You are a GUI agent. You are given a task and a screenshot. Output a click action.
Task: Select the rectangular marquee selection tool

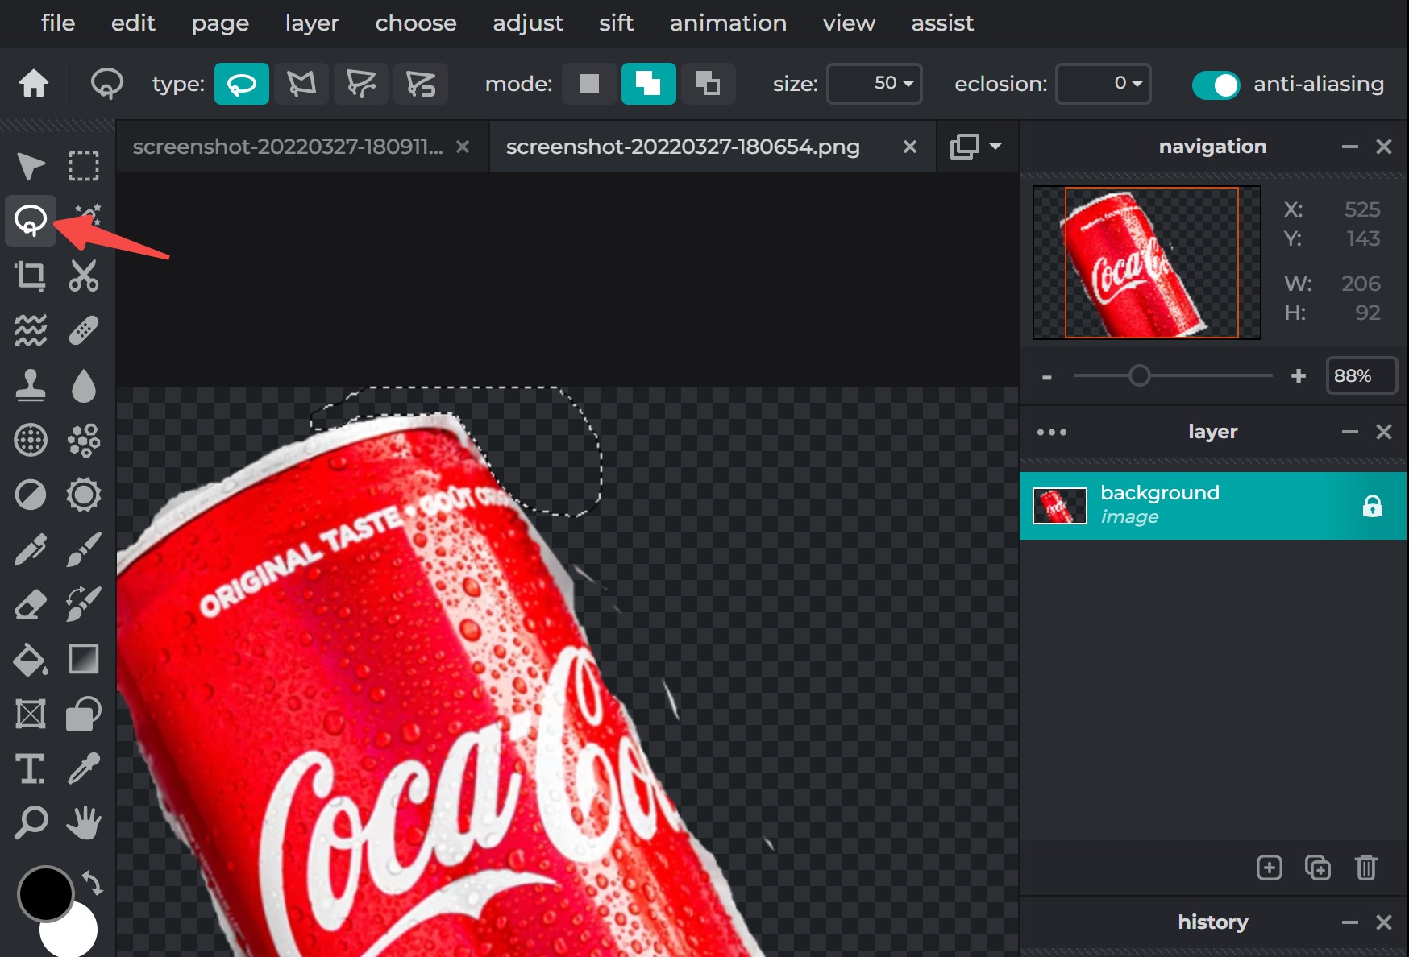pyautogui.click(x=84, y=165)
